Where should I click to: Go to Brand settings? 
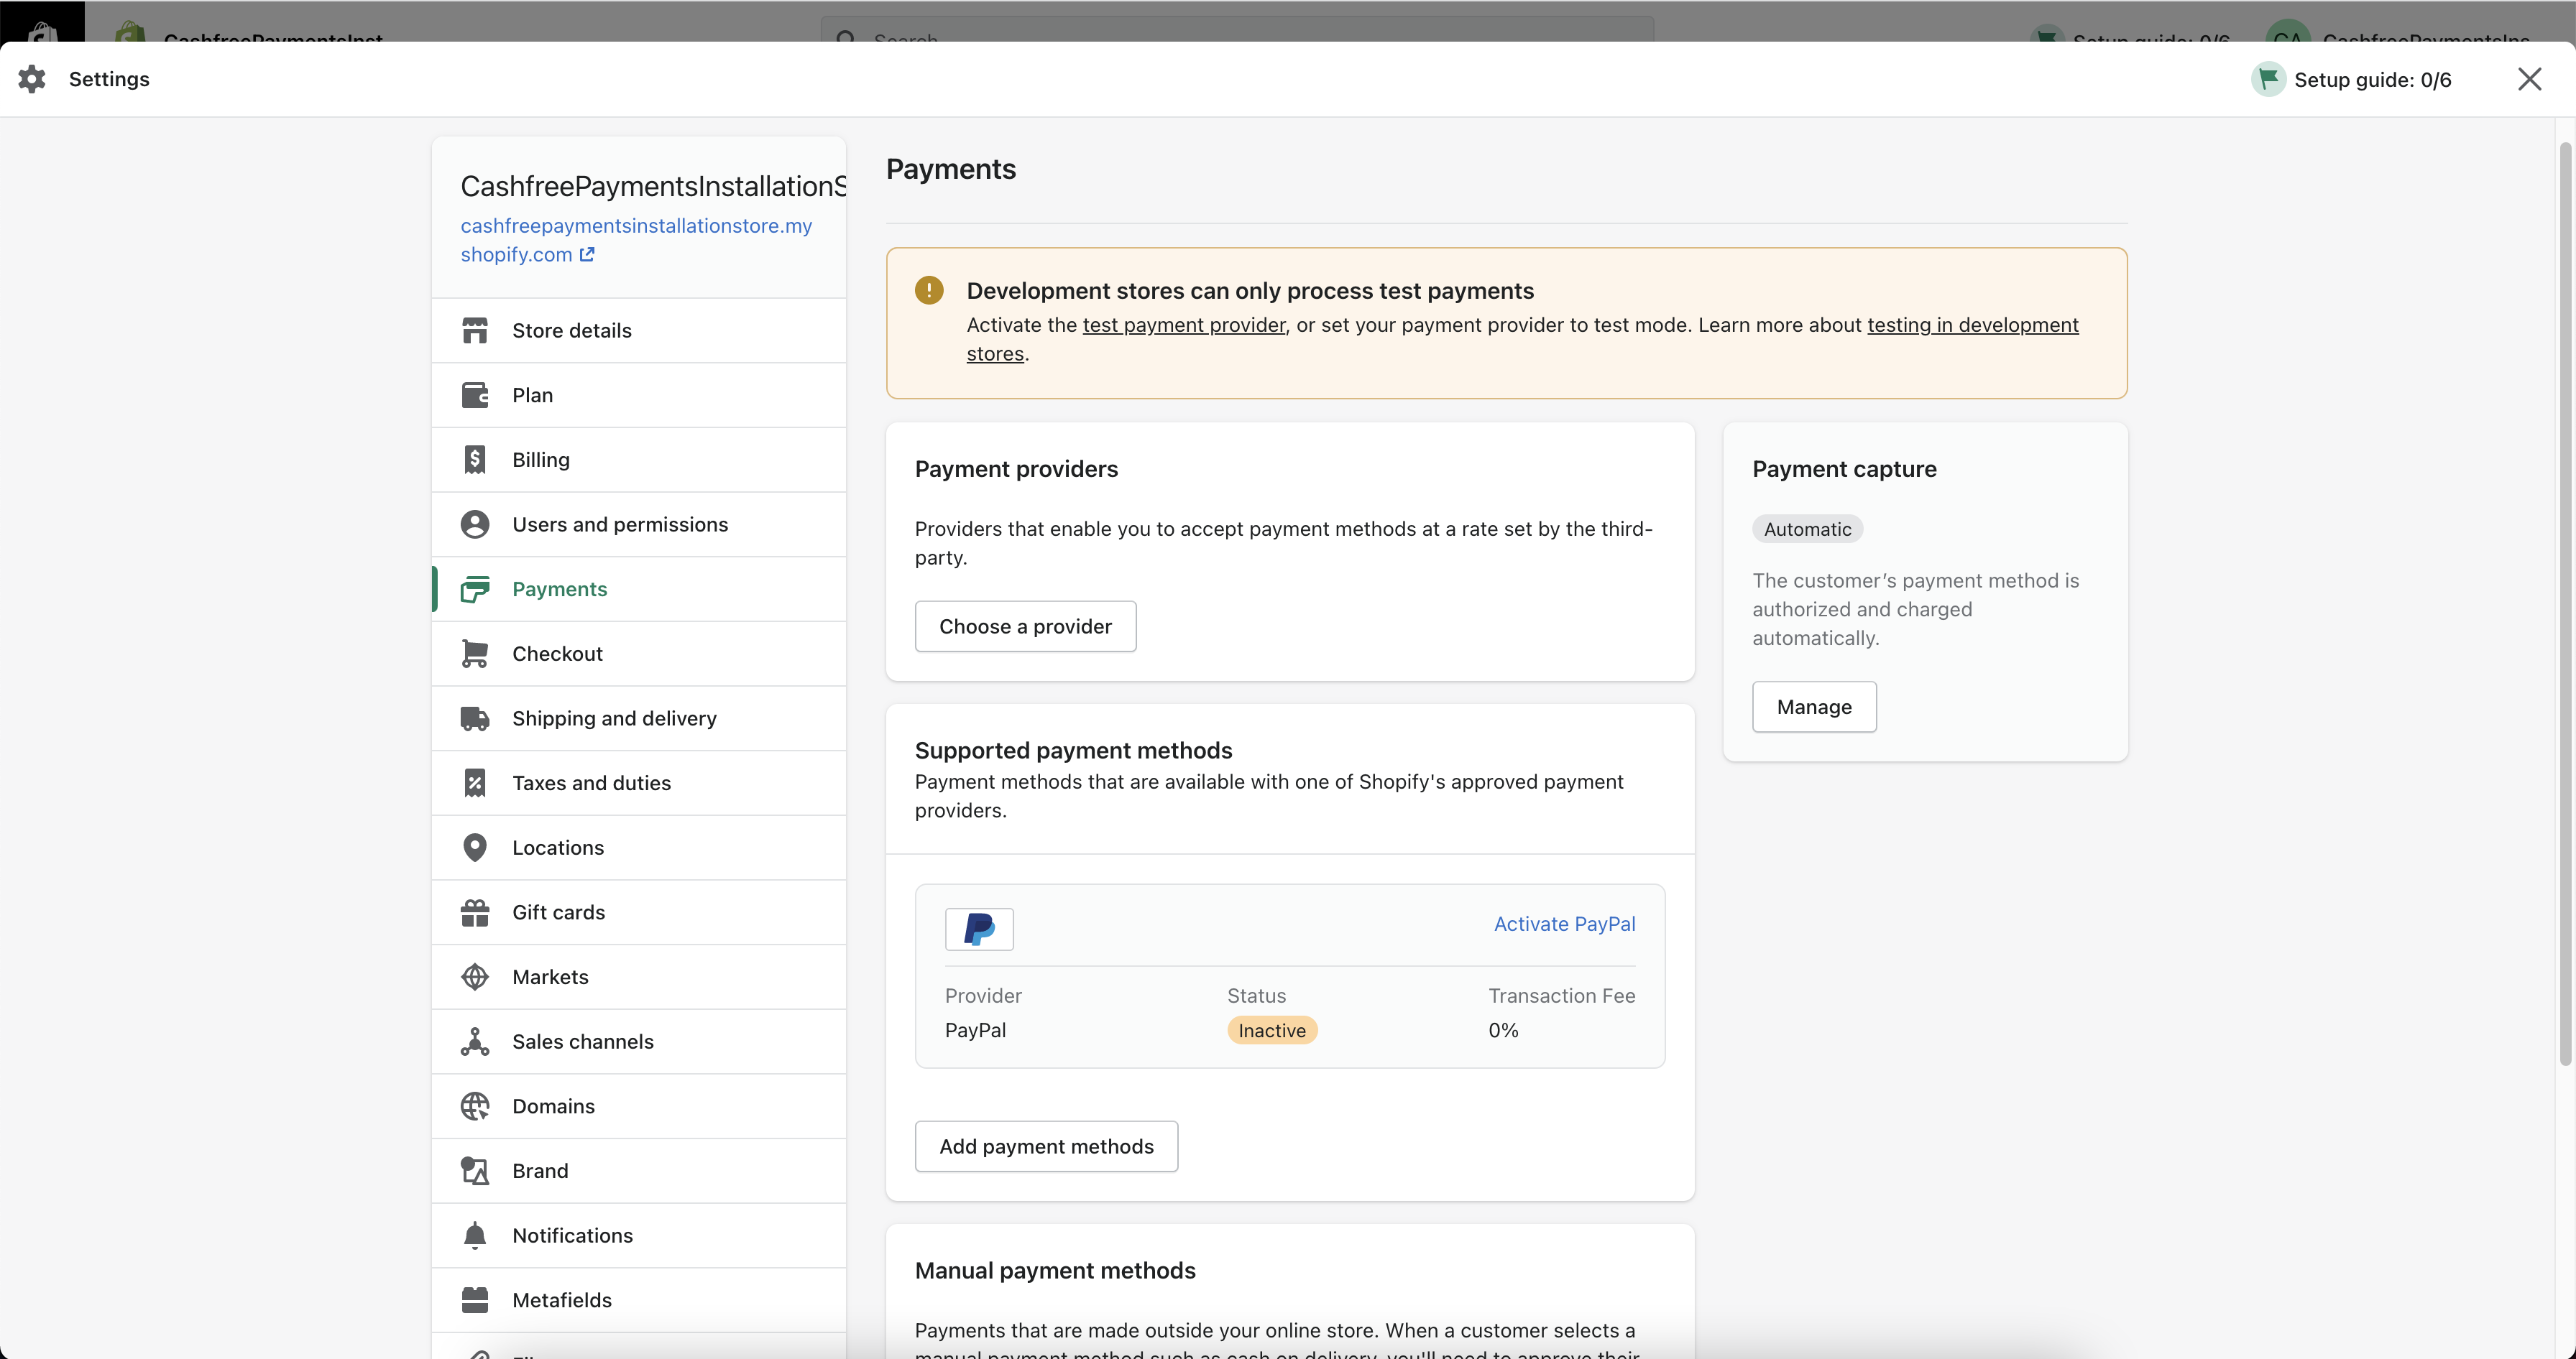(639, 1171)
